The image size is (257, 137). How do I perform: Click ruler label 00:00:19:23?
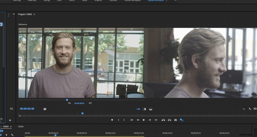[x=139, y=133]
